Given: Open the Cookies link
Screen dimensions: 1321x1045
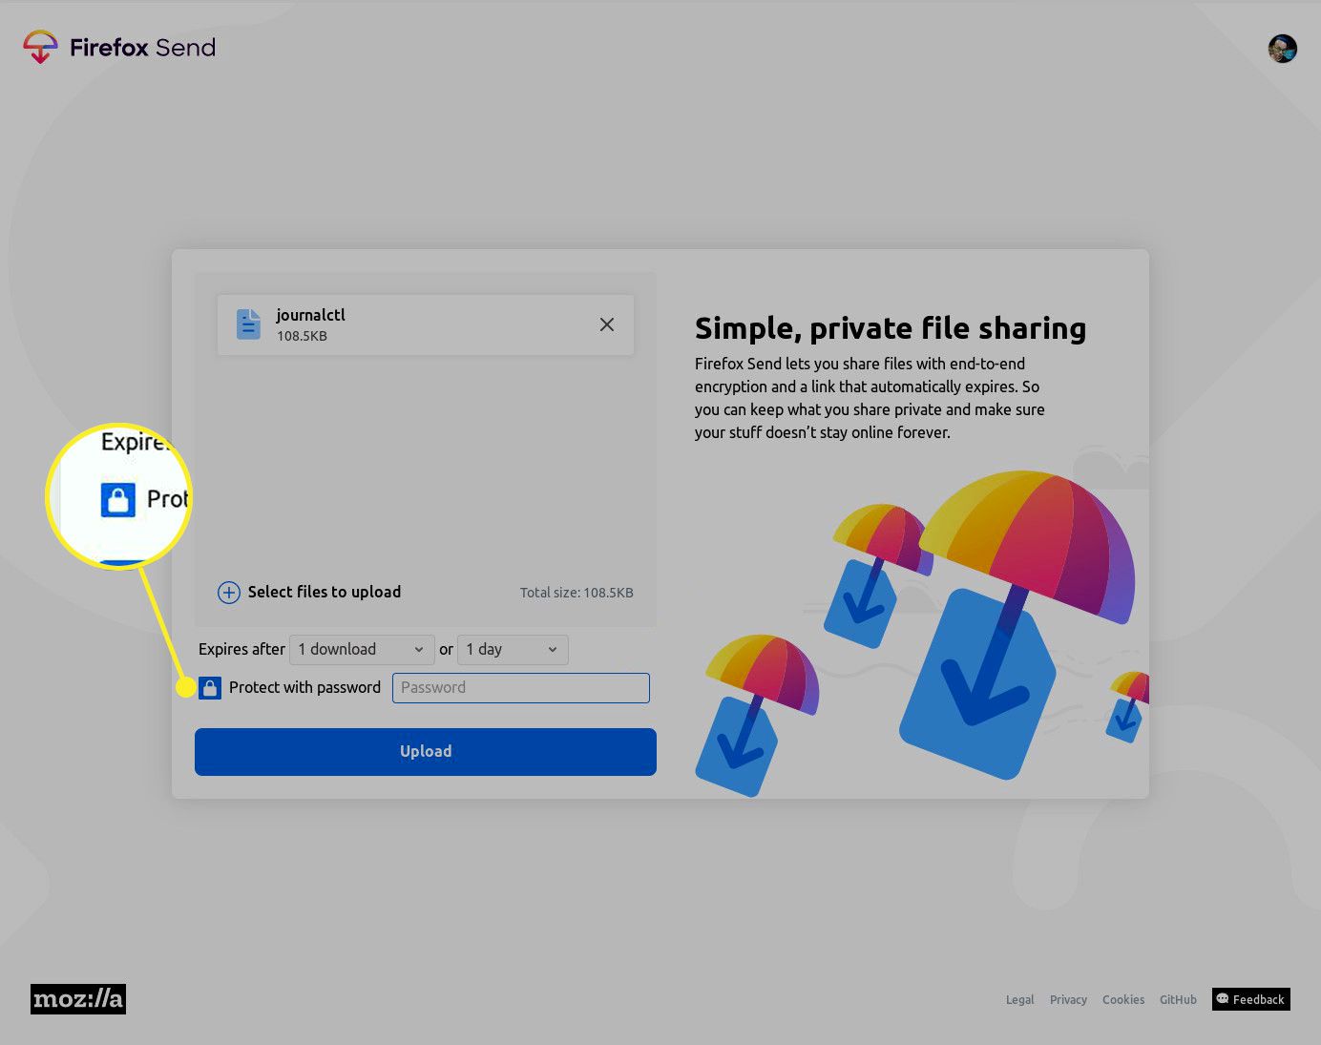Looking at the screenshot, I should pyautogui.click(x=1123, y=1000).
